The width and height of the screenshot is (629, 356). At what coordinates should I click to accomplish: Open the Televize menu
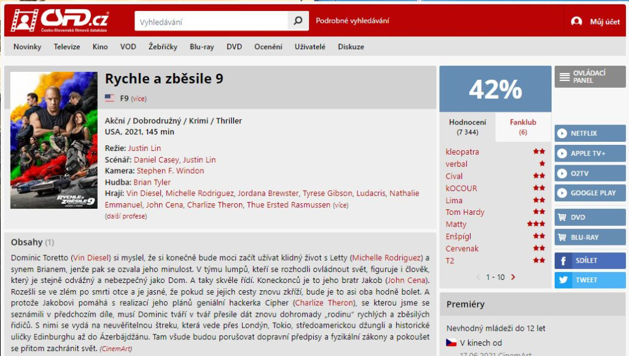[67, 47]
